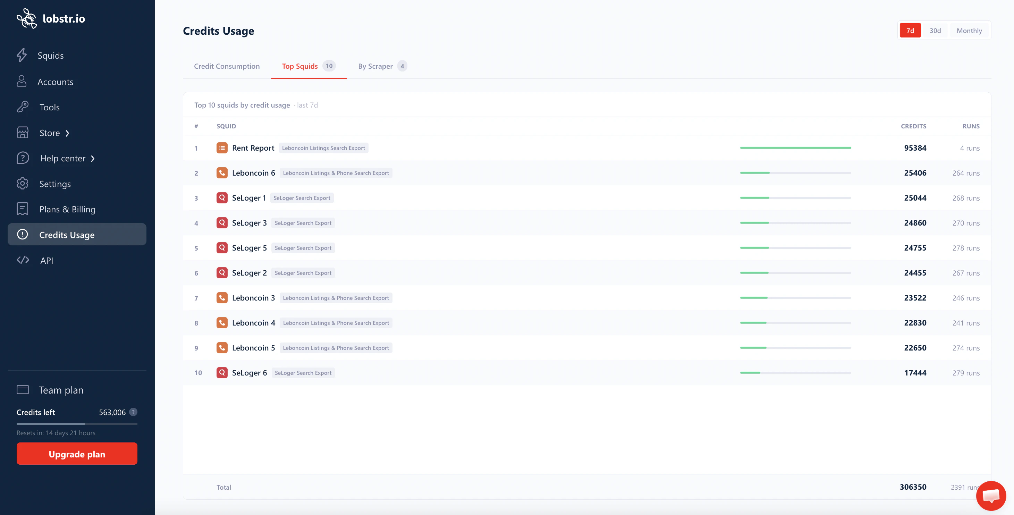
Task: Open Plans & Billing in the sidebar
Action: pos(67,209)
